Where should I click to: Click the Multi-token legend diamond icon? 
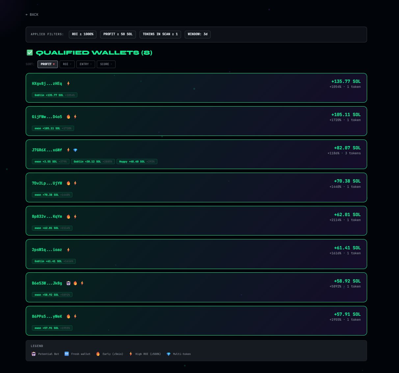pos(169,354)
